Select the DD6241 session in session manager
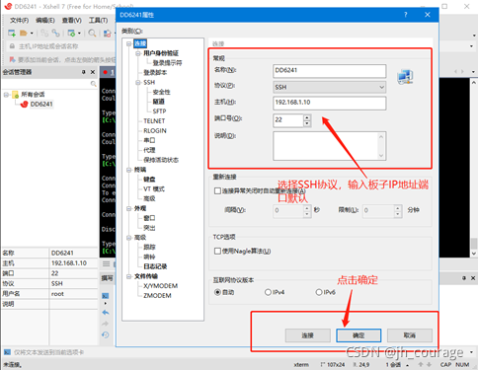478x370 pixels. click(x=41, y=105)
